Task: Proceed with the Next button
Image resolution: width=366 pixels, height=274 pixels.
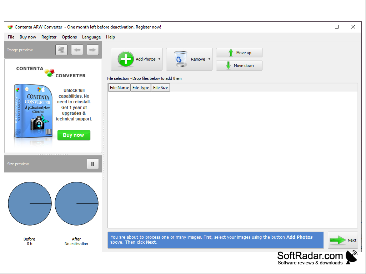Action: [x=343, y=240]
